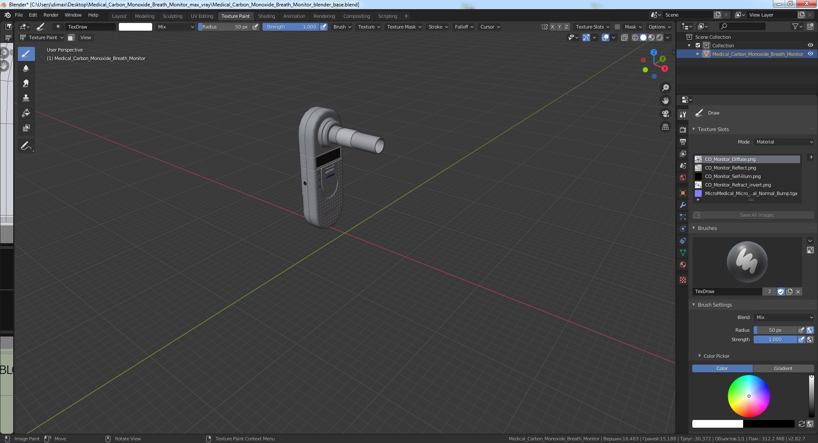Toggle camera view in viewport
818x443 pixels.
click(665, 114)
